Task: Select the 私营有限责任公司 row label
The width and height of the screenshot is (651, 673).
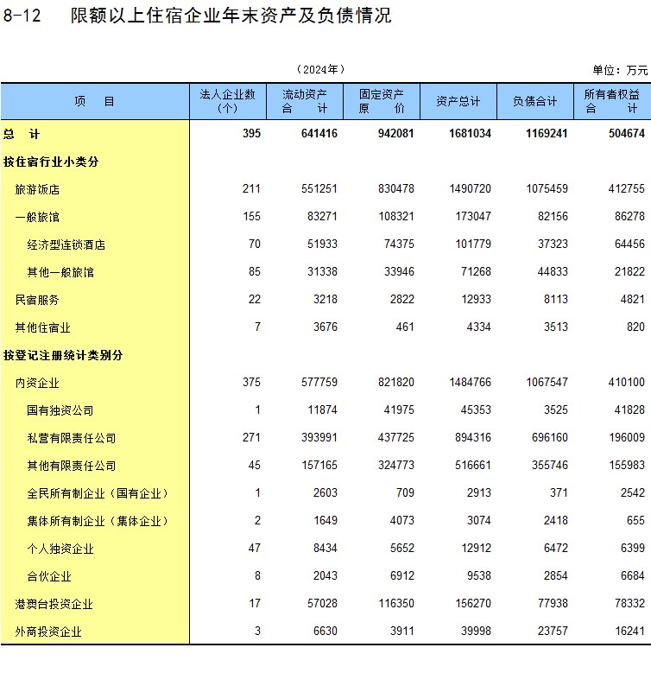Action: [x=72, y=438]
